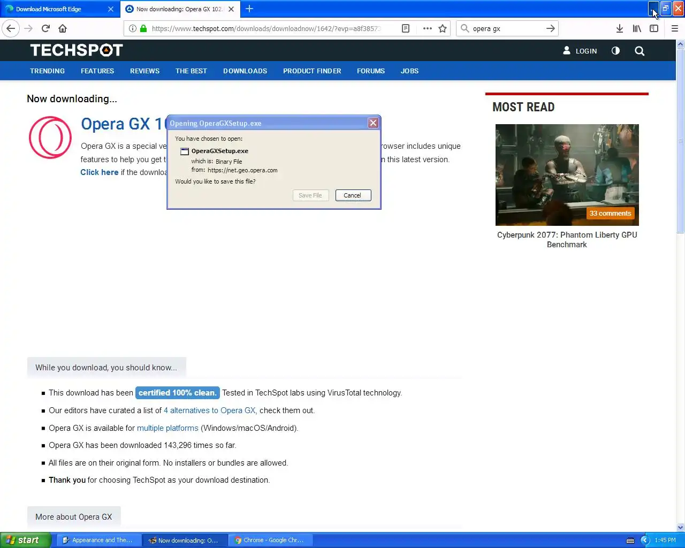Open the Firefox hamburger menu
This screenshot has width=685, height=548.
[x=675, y=28]
